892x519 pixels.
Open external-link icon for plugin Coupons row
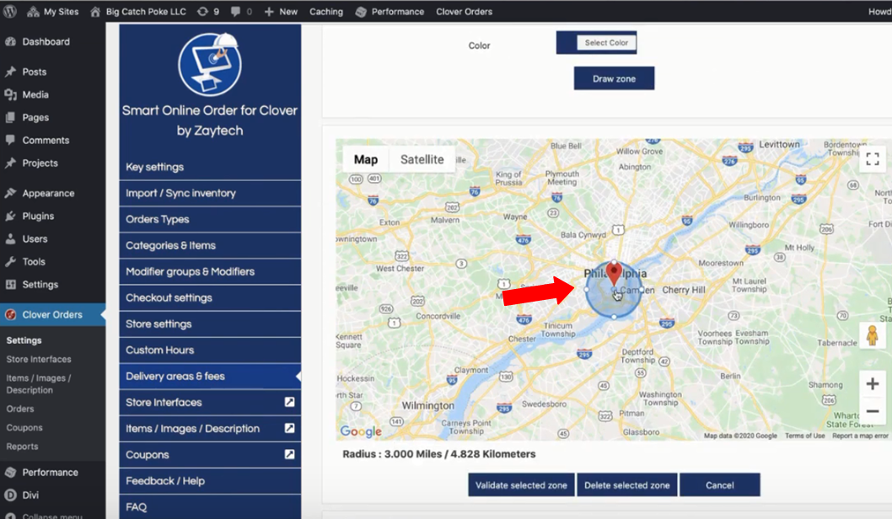pyautogui.click(x=289, y=454)
